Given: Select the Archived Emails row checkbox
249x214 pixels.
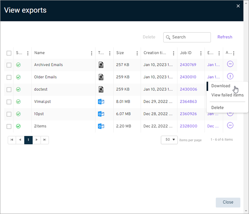Looking at the screenshot, I should (9, 65).
